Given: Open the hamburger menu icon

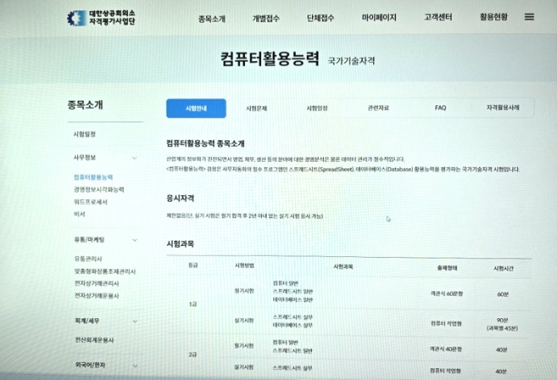Looking at the screenshot, I should 529,17.
